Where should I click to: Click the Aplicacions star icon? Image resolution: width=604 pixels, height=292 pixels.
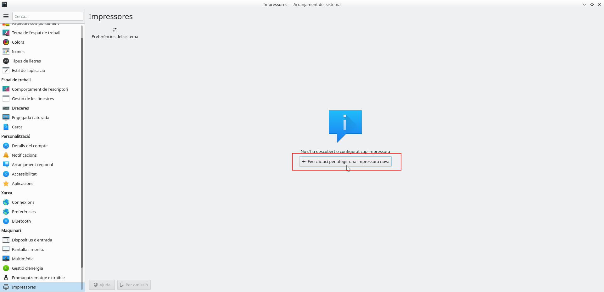6,183
